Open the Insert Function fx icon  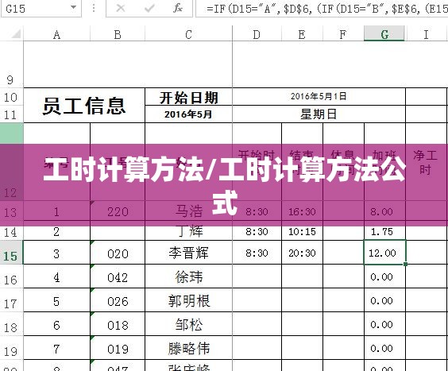(178, 8)
